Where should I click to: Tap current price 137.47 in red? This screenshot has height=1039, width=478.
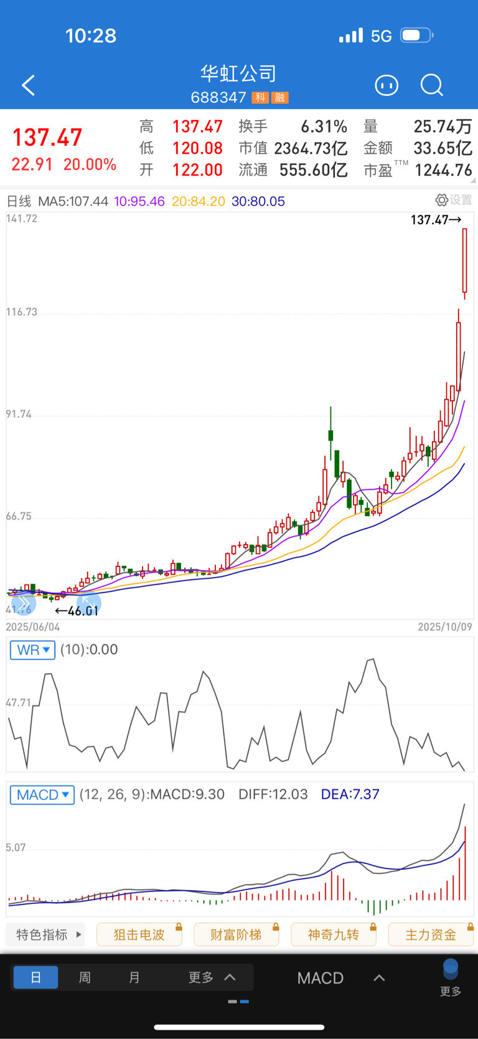(x=47, y=138)
